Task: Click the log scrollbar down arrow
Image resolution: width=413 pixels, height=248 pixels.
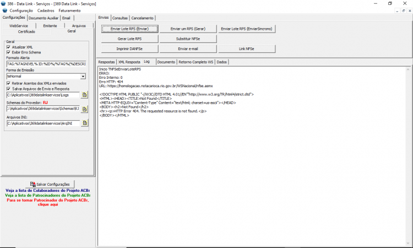Action: point(408,243)
